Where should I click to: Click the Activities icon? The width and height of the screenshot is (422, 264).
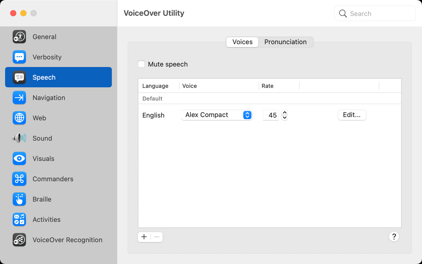point(19,220)
